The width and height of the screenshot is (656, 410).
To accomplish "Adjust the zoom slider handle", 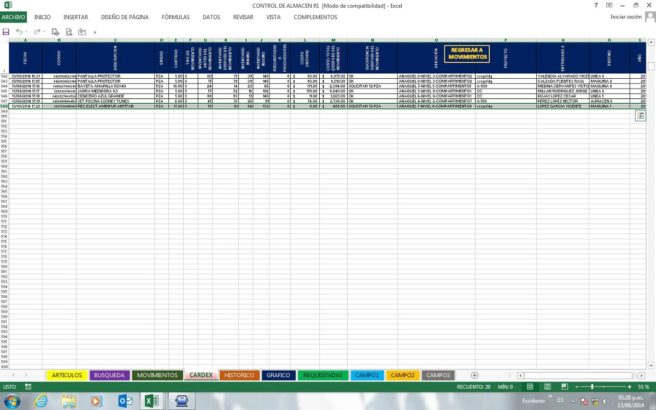I will click(593, 386).
